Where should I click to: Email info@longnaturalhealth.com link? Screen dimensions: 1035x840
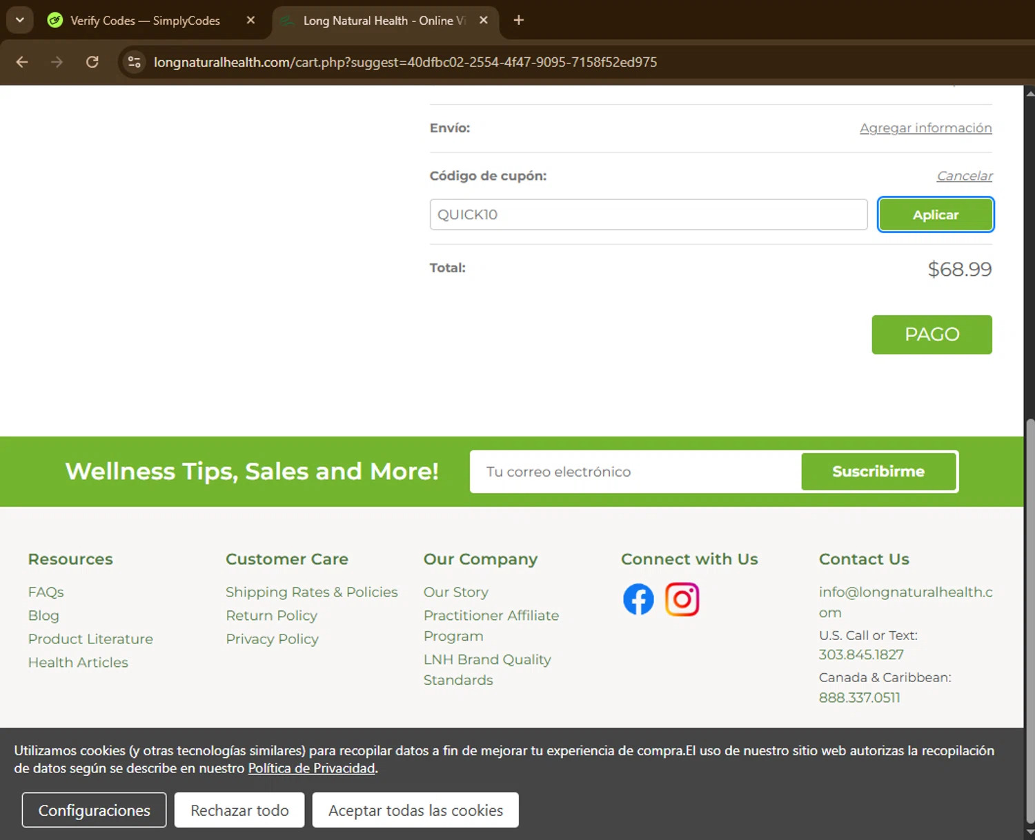coord(905,602)
